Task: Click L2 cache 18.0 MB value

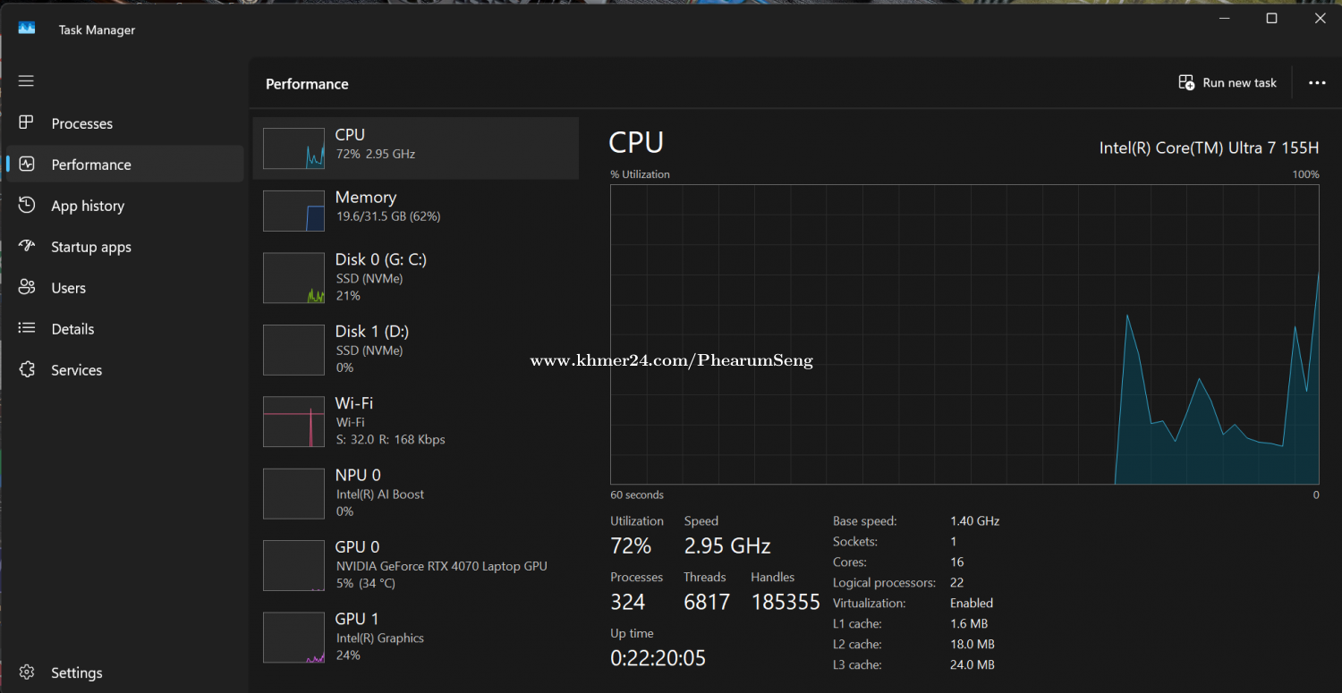Action: coord(973,644)
